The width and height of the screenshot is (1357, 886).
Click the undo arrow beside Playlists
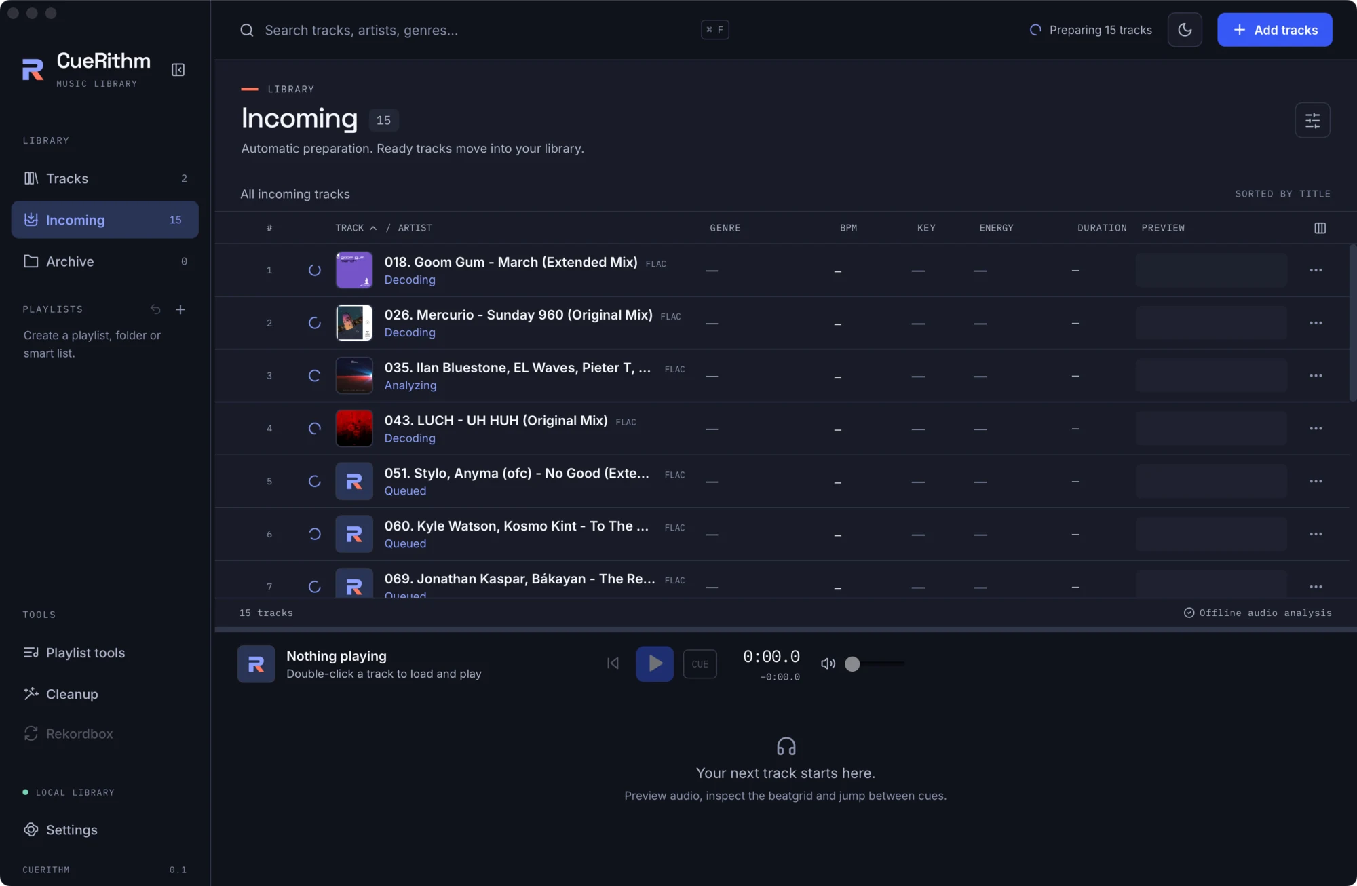[x=155, y=309]
